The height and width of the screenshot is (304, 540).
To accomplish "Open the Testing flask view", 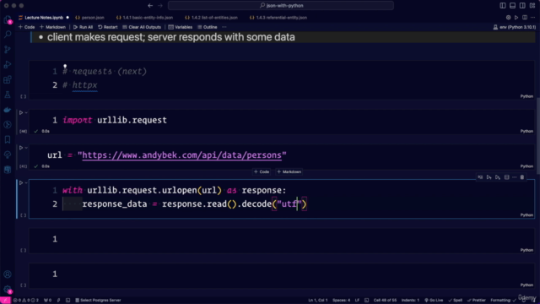I will (x=8, y=95).
